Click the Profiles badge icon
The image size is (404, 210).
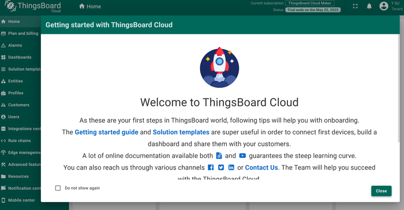4,93
